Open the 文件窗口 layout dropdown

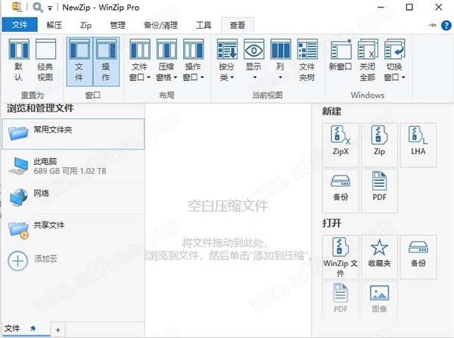(x=140, y=60)
